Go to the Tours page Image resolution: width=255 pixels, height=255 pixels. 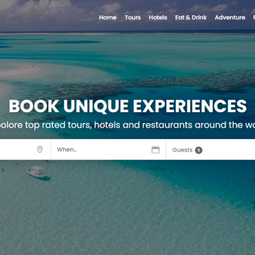[133, 17]
